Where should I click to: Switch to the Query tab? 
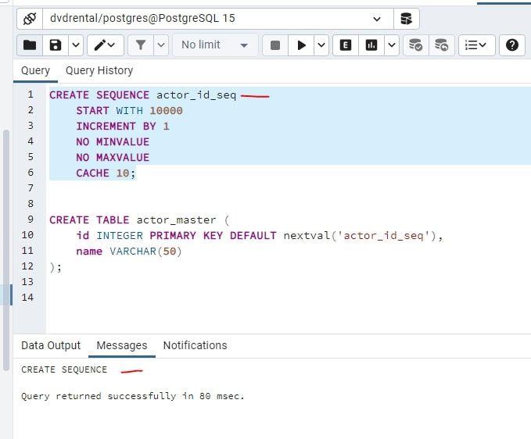coord(35,70)
